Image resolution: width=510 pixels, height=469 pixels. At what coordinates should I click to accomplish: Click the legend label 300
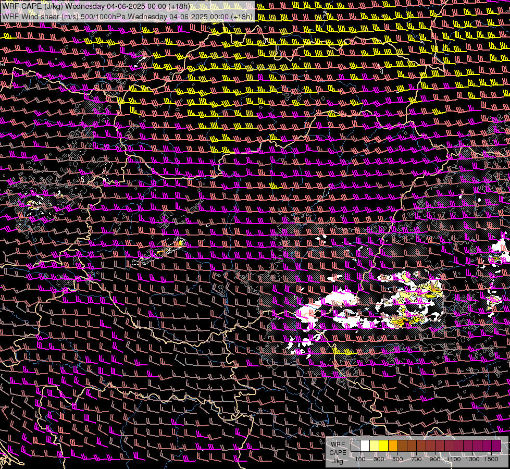379,459
